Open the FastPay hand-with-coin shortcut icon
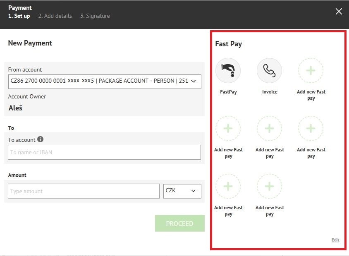 228,71
